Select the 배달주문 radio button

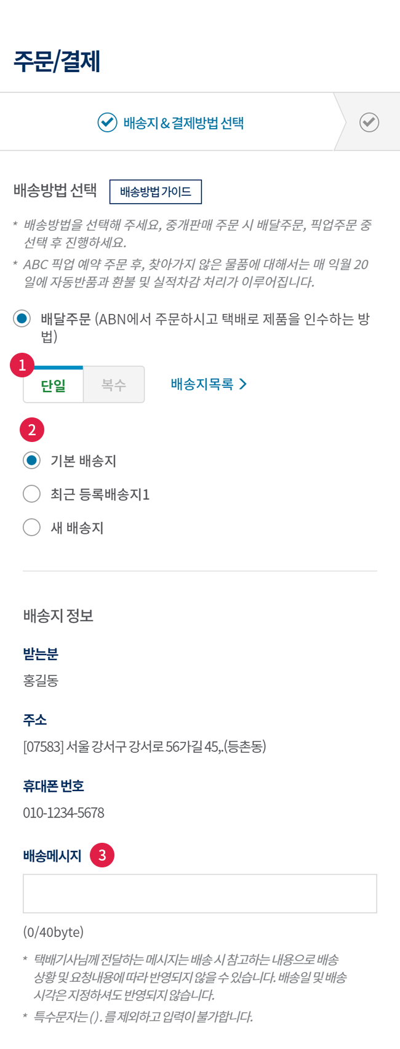point(22,319)
